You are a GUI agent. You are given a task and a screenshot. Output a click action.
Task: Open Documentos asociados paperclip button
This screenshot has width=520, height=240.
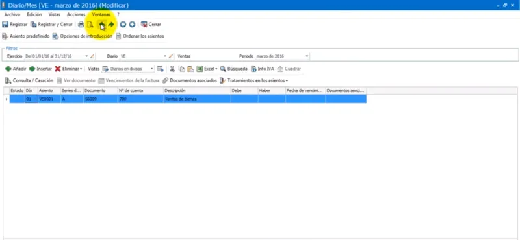[190, 80]
